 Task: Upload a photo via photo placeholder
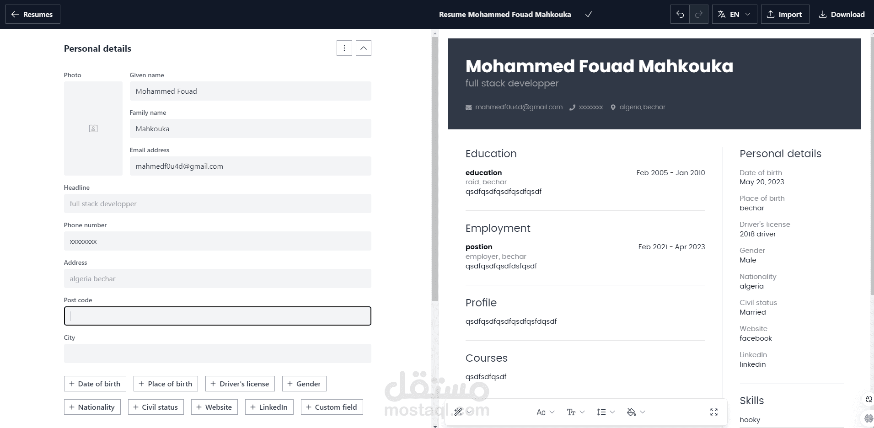(93, 128)
